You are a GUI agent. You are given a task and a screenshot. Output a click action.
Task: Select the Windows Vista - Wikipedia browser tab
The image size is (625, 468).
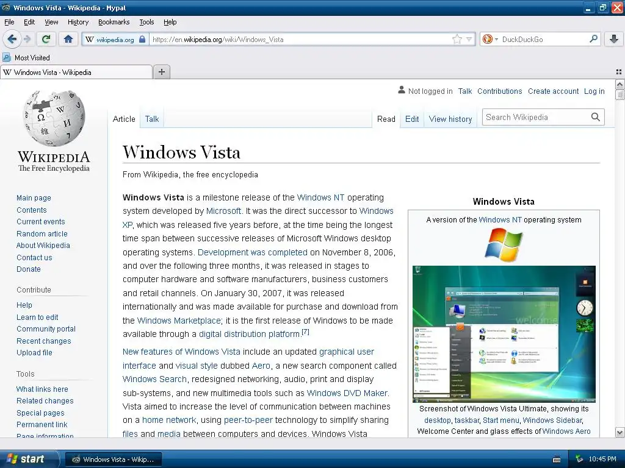coord(76,72)
